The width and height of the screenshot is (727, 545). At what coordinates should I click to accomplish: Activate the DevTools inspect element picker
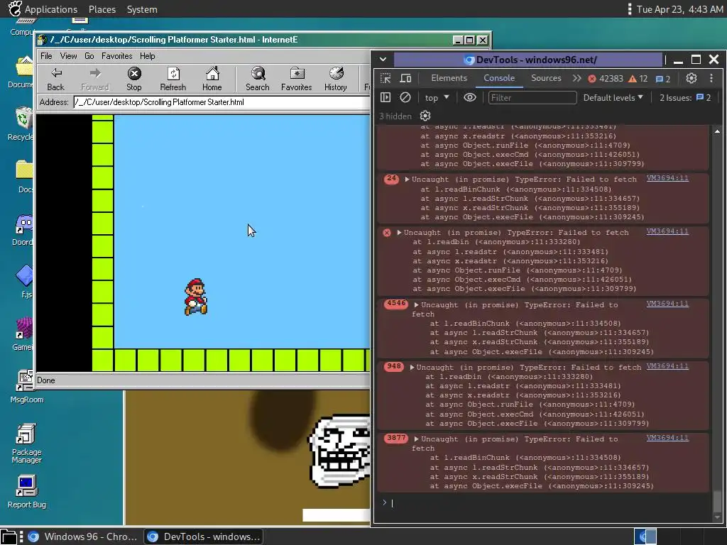386,78
